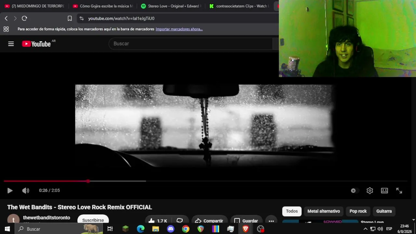This screenshot has width=416, height=234.
Task: Click the taskbar Buscar search box
Action: click(x=58, y=229)
